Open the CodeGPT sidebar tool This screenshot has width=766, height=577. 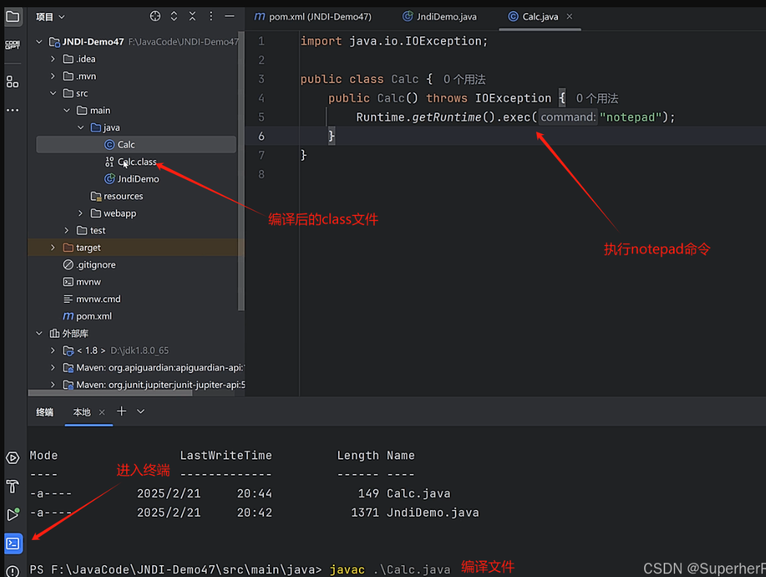point(13,45)
